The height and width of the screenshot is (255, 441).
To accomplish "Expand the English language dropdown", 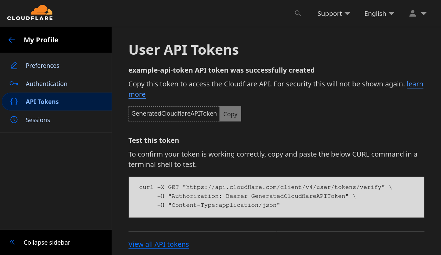I will coord(378,13).
